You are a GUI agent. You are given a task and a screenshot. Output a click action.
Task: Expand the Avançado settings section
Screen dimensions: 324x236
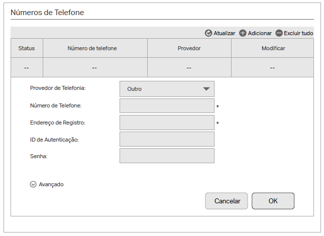tap(51, 184)
